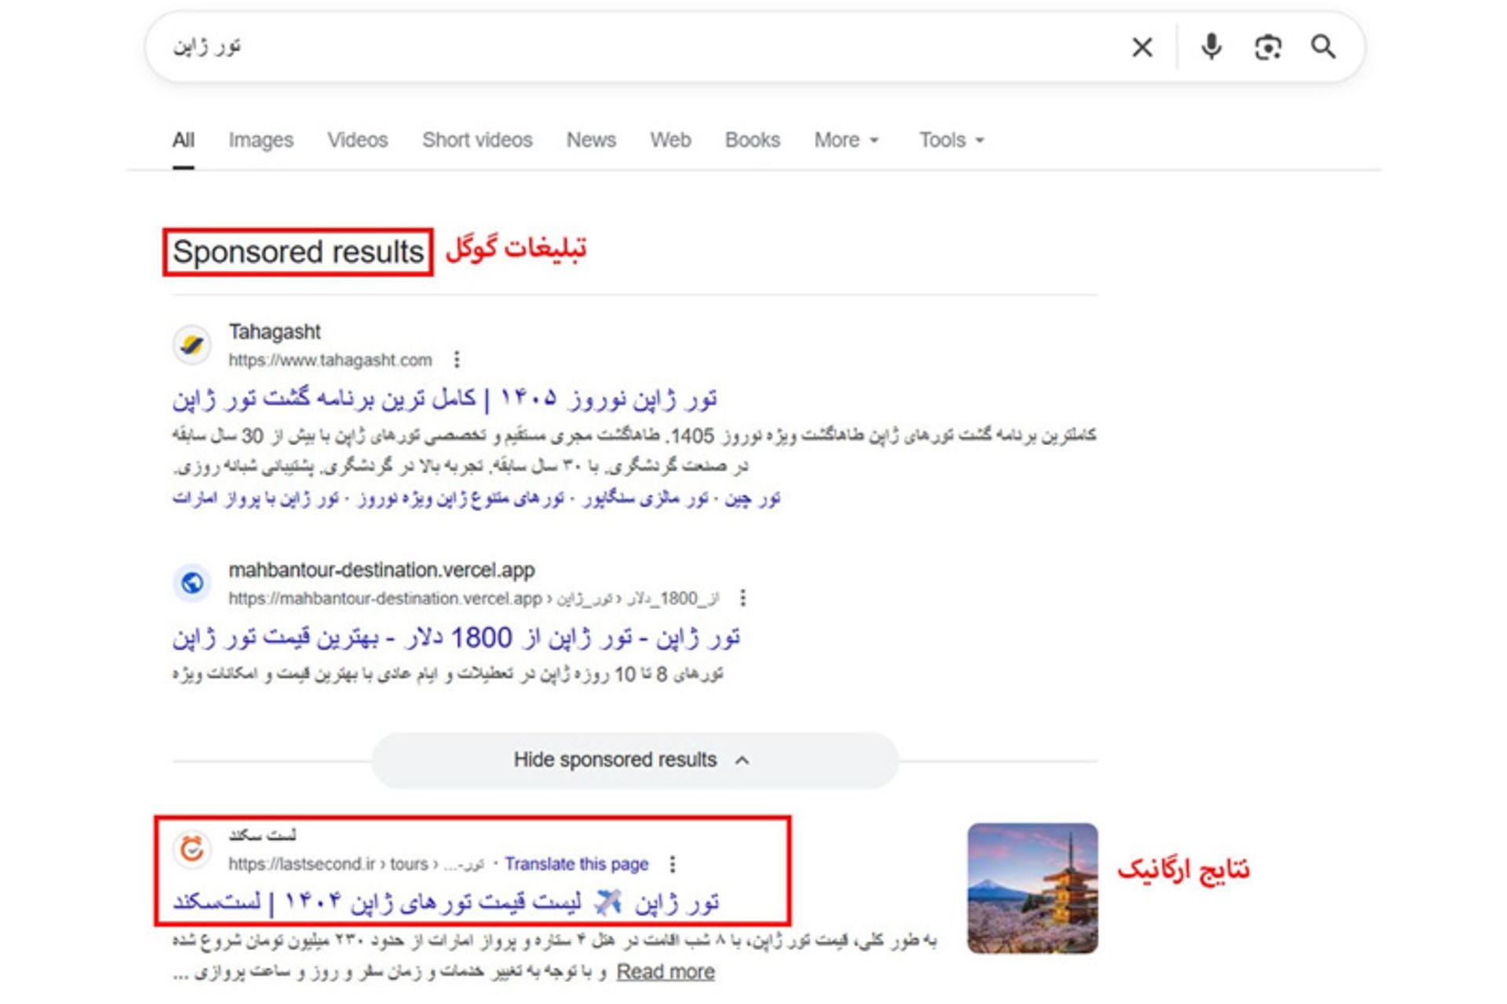Image resolution: width=1507 pixels, height=1004 pixels.
Task: Switch to the Short videos tab
Action: (x=476, y=140)
